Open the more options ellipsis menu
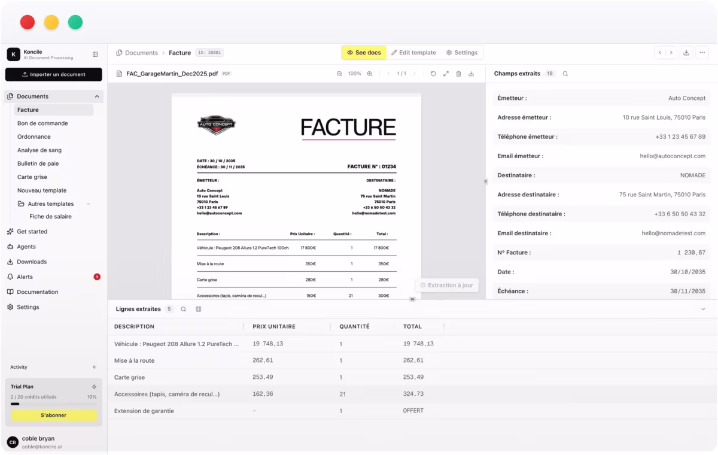This screenshot has height=455, width=718. tap(702, 53)
